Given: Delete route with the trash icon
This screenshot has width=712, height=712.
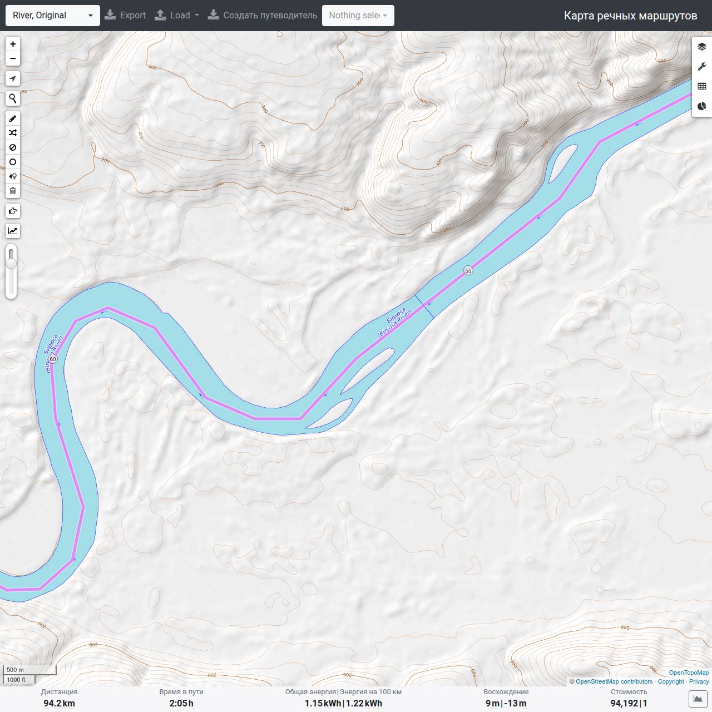Looking at the screenshot, I should click(x=13, y=191).
